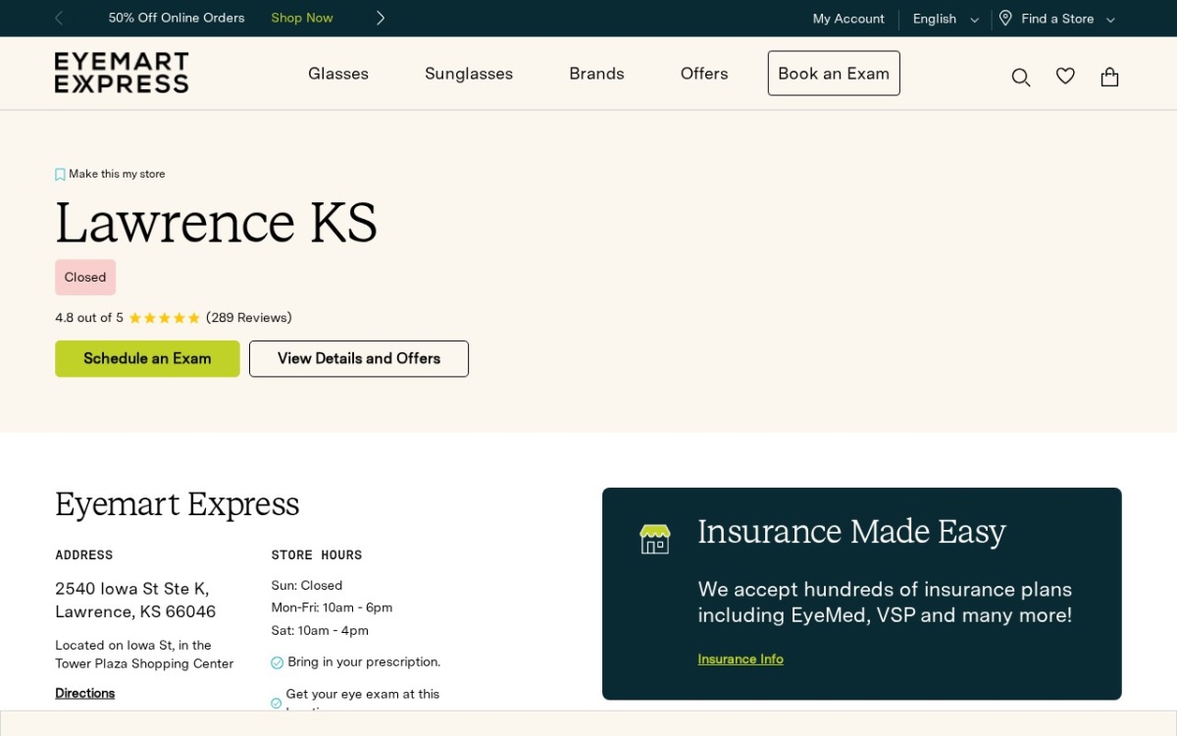
Task: Click the Eyemart Express logo
Action: coord(122,73)
